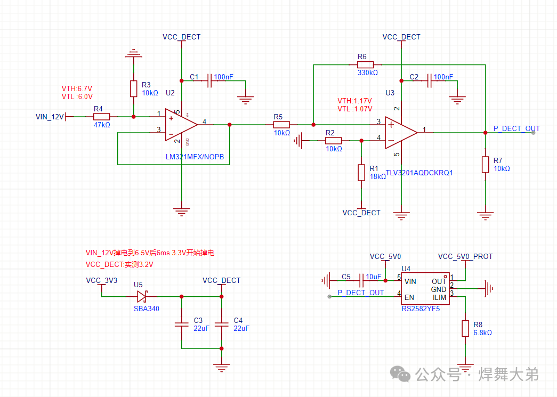Select the pull-down resistor R7 symbol
The width and height of the screenshot is (557, 397).
point(485,165)
